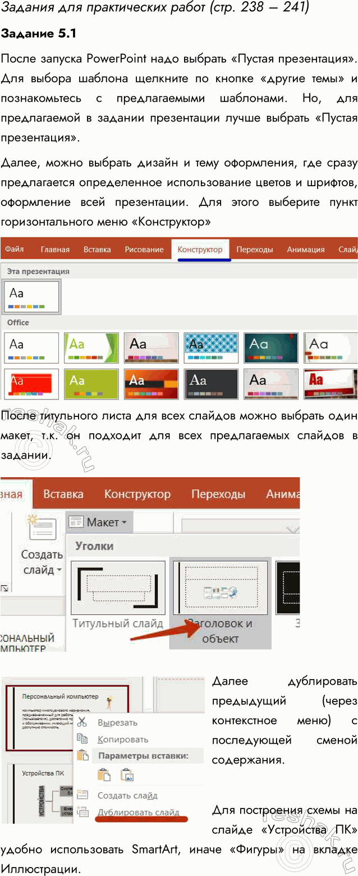Open the Конструктор tab underlined in blue
358x876 pixels.
[x=200, y=249]
